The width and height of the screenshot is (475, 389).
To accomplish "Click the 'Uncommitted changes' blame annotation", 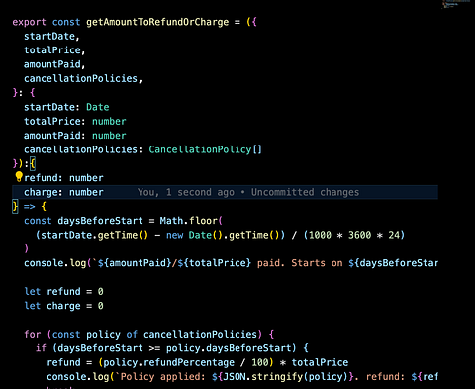I will pos(305,192).
